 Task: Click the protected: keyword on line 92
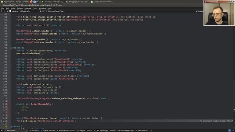[18, 48]
